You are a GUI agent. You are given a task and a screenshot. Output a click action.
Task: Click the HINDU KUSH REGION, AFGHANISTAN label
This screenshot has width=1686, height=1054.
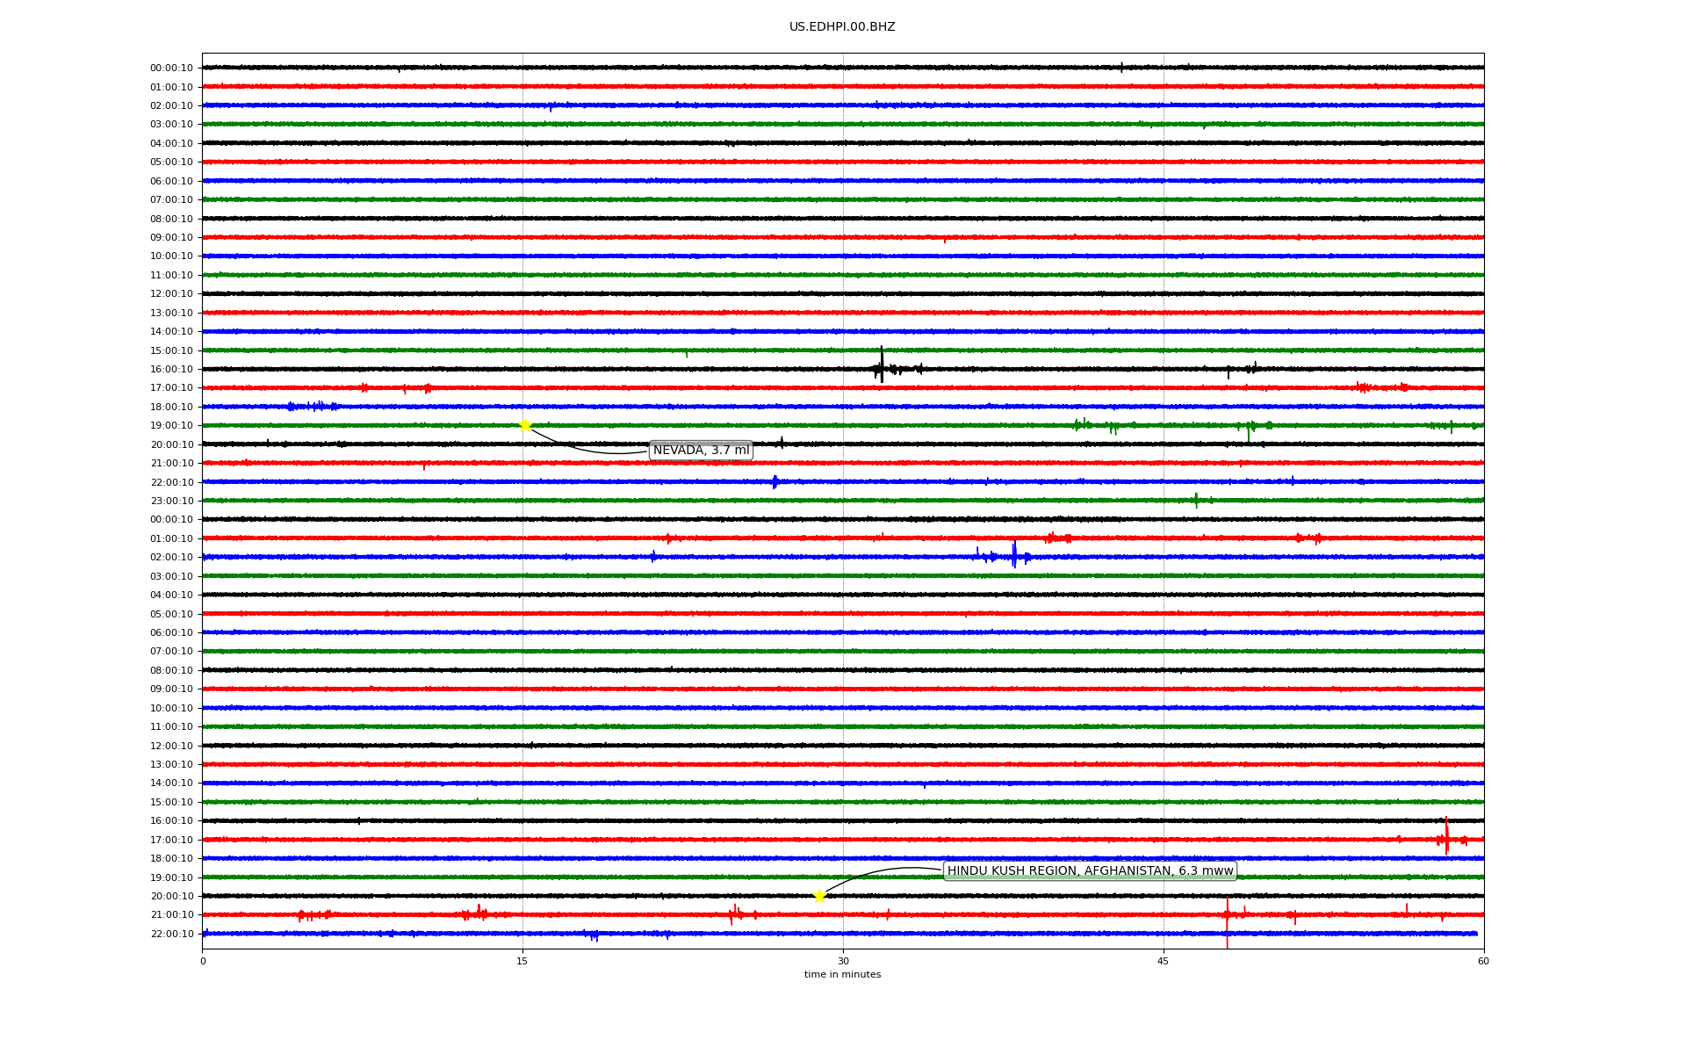pos(1090,871)
